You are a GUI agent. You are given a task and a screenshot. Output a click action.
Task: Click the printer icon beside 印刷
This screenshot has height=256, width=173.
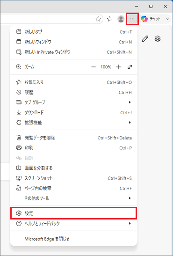(19, 148)
